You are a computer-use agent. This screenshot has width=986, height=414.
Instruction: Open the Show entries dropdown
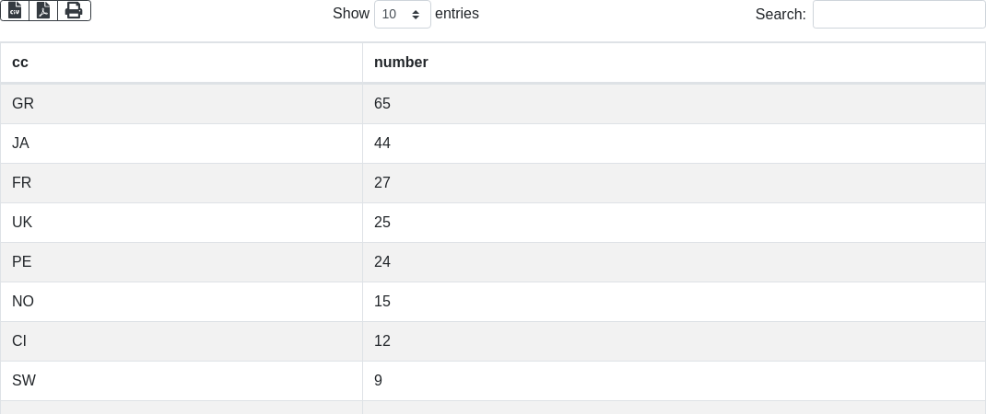pos(403,14)
